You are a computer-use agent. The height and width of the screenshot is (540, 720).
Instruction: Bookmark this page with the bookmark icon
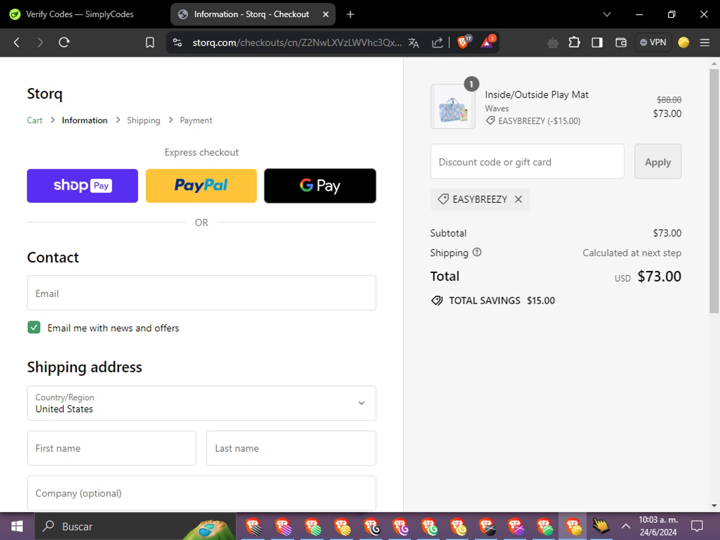pos(150,43)
